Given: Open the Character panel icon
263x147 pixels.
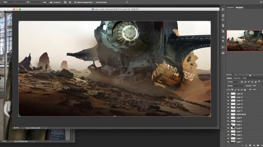Looking at the screenshot, I should click(223, 37).
